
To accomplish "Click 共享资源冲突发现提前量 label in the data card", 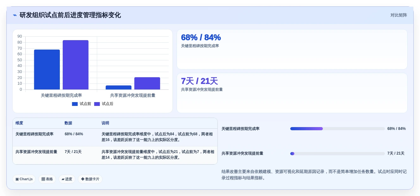I will 202,89.
